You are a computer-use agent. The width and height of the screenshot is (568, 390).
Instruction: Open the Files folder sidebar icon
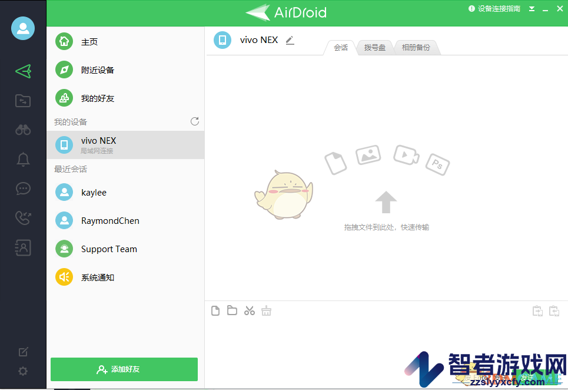click(x=23, y=100)
